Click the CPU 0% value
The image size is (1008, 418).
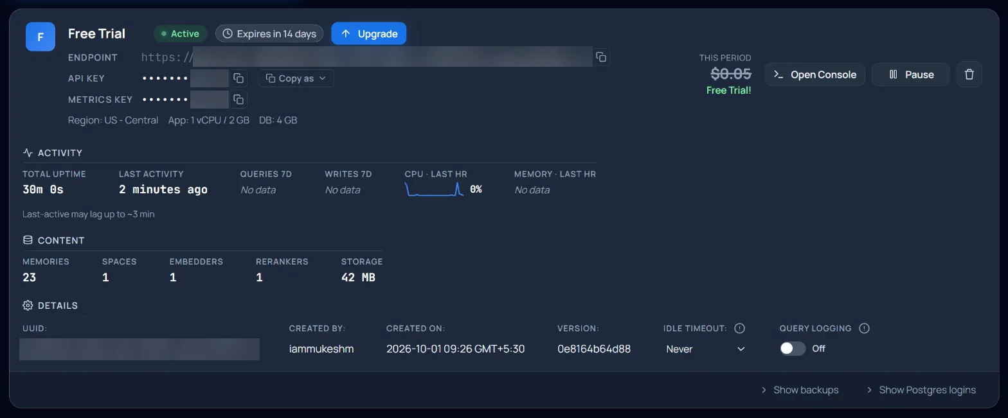476,189
